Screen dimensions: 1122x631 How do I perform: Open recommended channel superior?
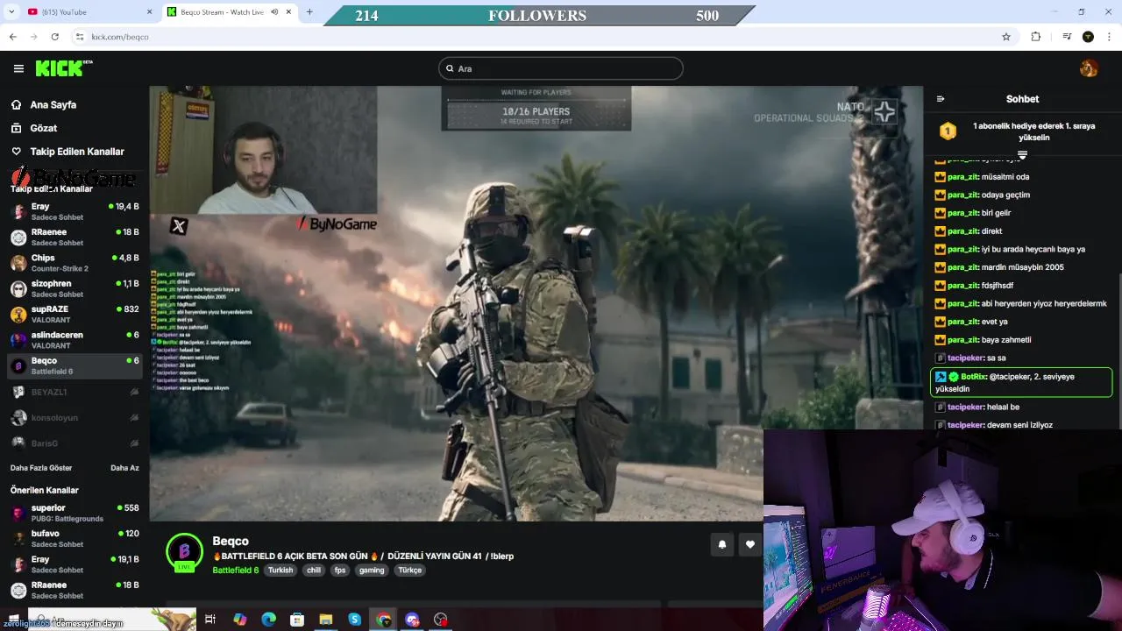(x=74, y=513)
